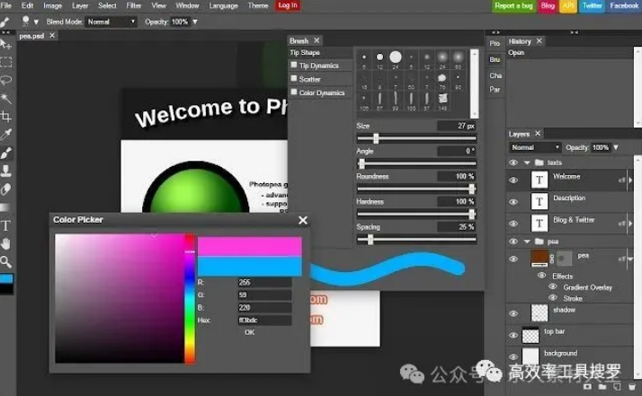The height and width of the screenshot is (396, 642).
Task: Choose the Lasso tool
Action: click(x=5, y=80)
